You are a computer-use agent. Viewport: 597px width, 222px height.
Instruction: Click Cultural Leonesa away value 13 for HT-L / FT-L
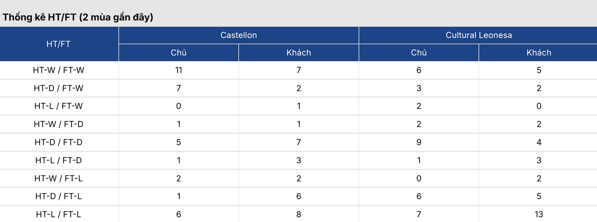click(539, 214)
